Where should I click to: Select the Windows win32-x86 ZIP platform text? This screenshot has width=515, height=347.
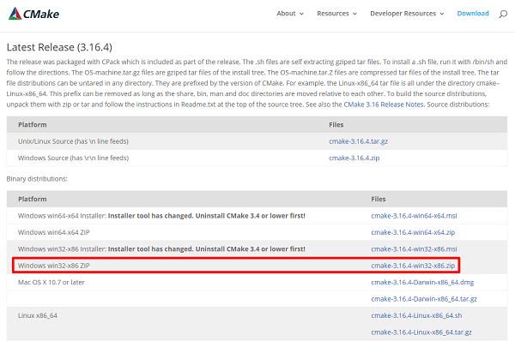pos(54,266)
